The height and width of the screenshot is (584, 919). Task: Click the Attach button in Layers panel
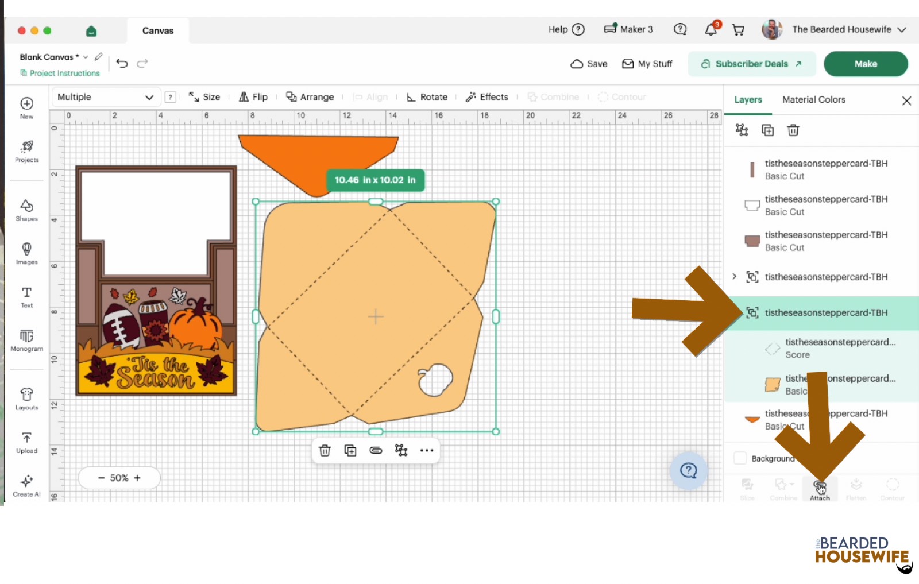click(820, 489)
